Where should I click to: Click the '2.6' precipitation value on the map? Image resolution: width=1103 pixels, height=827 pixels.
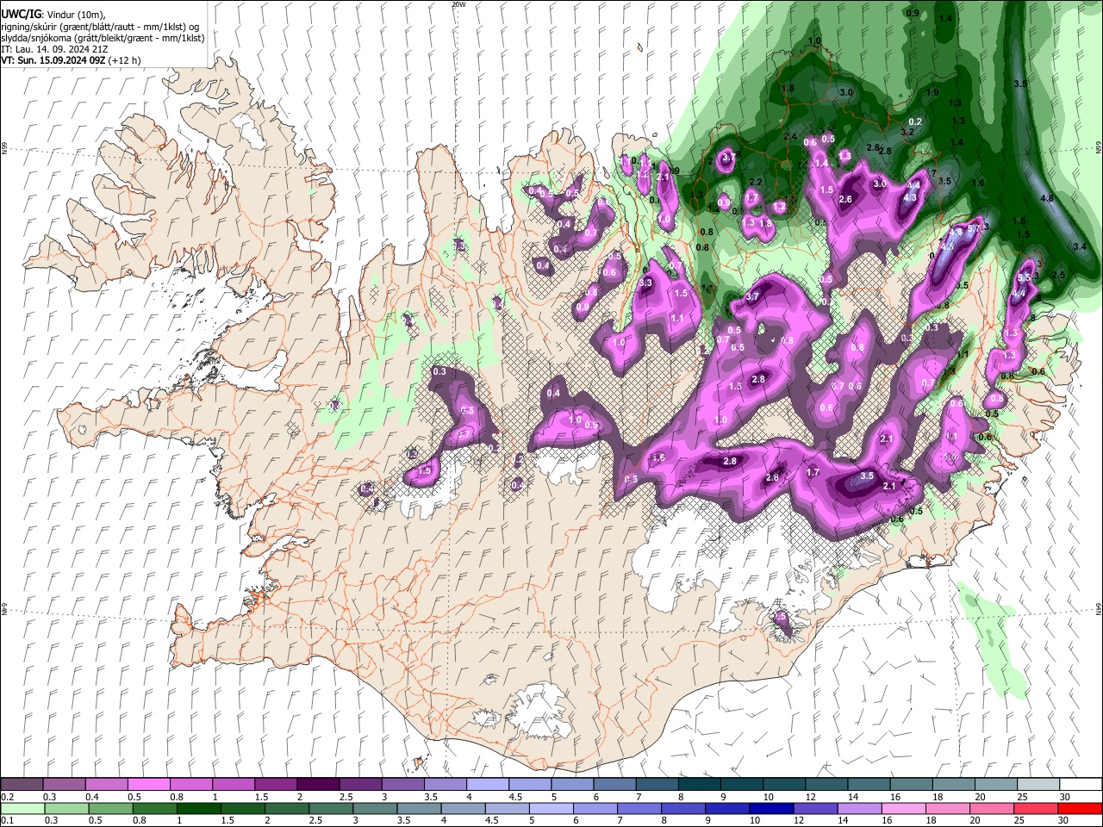pos(845,200)
